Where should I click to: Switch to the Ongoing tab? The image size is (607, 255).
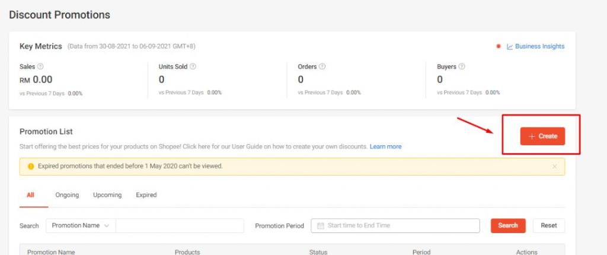(x=67, y=195)
